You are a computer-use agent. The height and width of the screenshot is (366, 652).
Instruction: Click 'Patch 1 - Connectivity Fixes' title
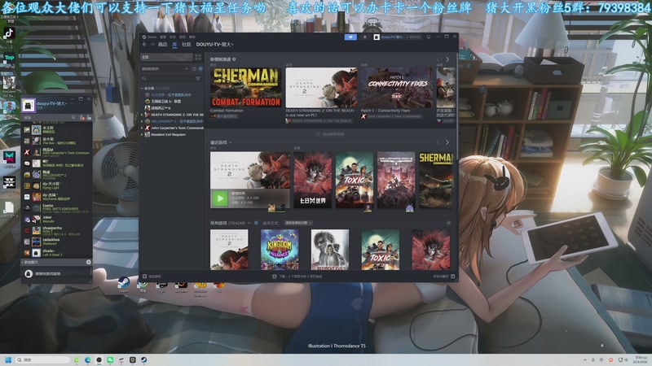pos(385,111)
